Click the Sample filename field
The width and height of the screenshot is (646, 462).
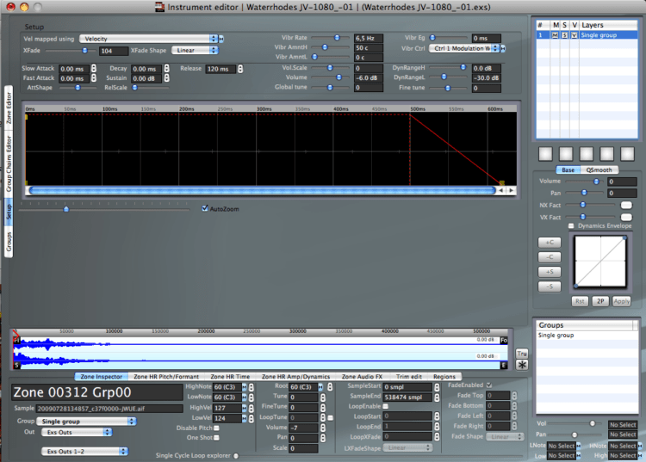click(x=109, y=409)
